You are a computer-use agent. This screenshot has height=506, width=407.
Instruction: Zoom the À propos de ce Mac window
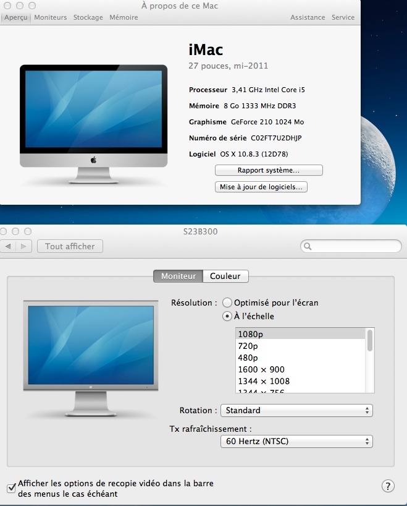pyautogui.click(x=32, y=6)
